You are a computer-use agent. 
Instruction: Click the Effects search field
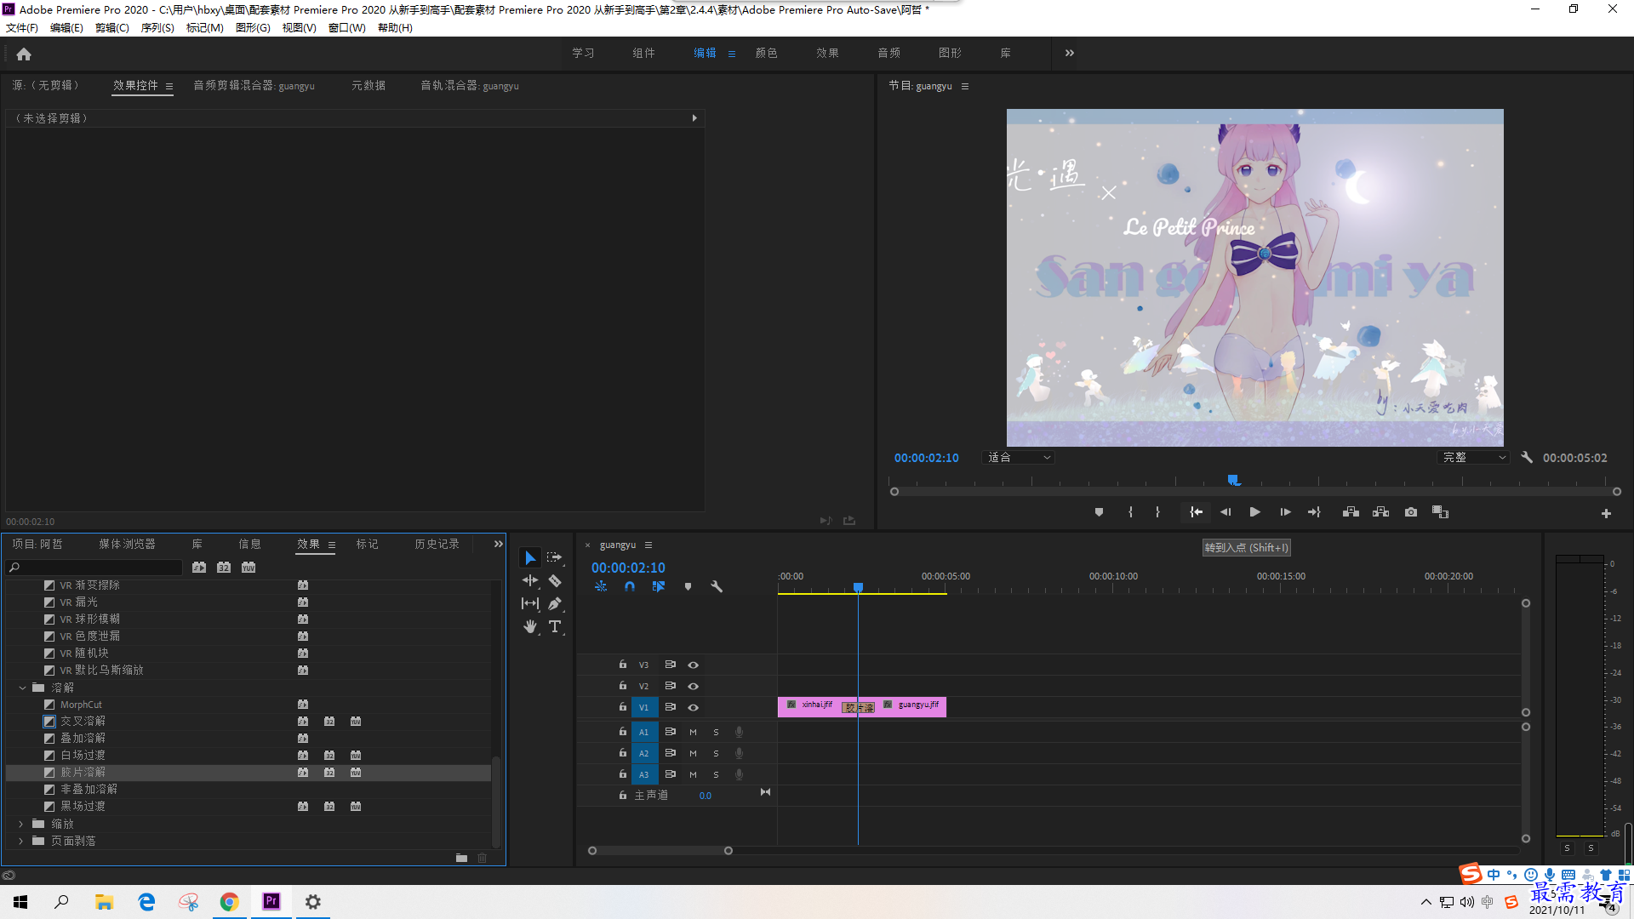[94, 568]
